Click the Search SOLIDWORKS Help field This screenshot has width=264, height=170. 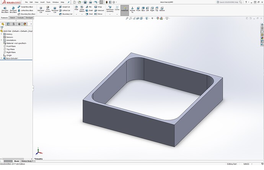[x=229, y=2]
